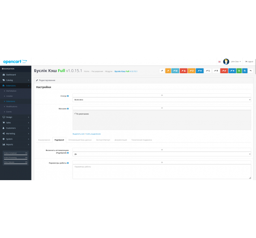Open the John Doe user dropdown

236,62
